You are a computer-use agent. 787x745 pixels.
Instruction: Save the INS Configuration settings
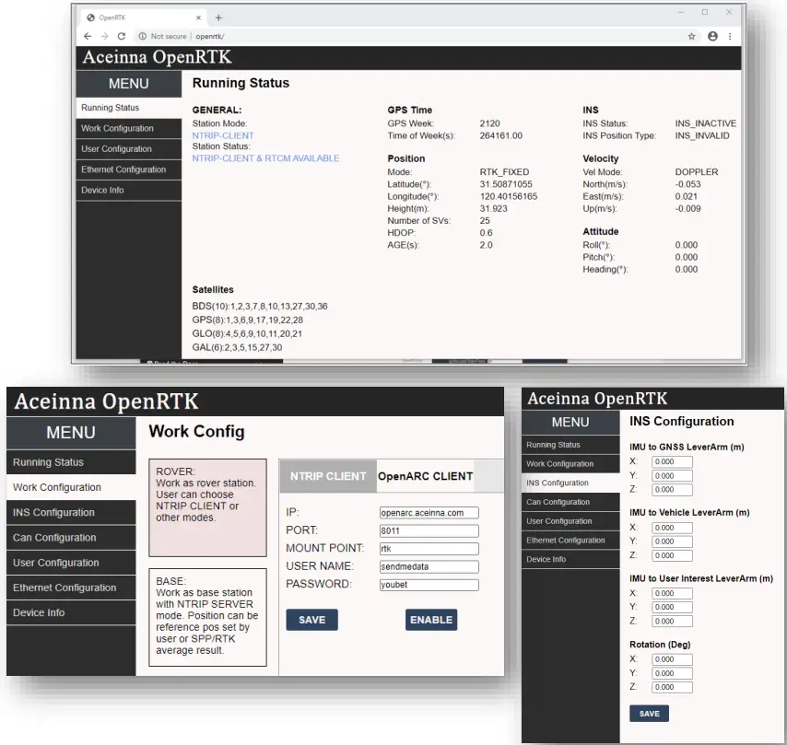[x=649, y=713]
